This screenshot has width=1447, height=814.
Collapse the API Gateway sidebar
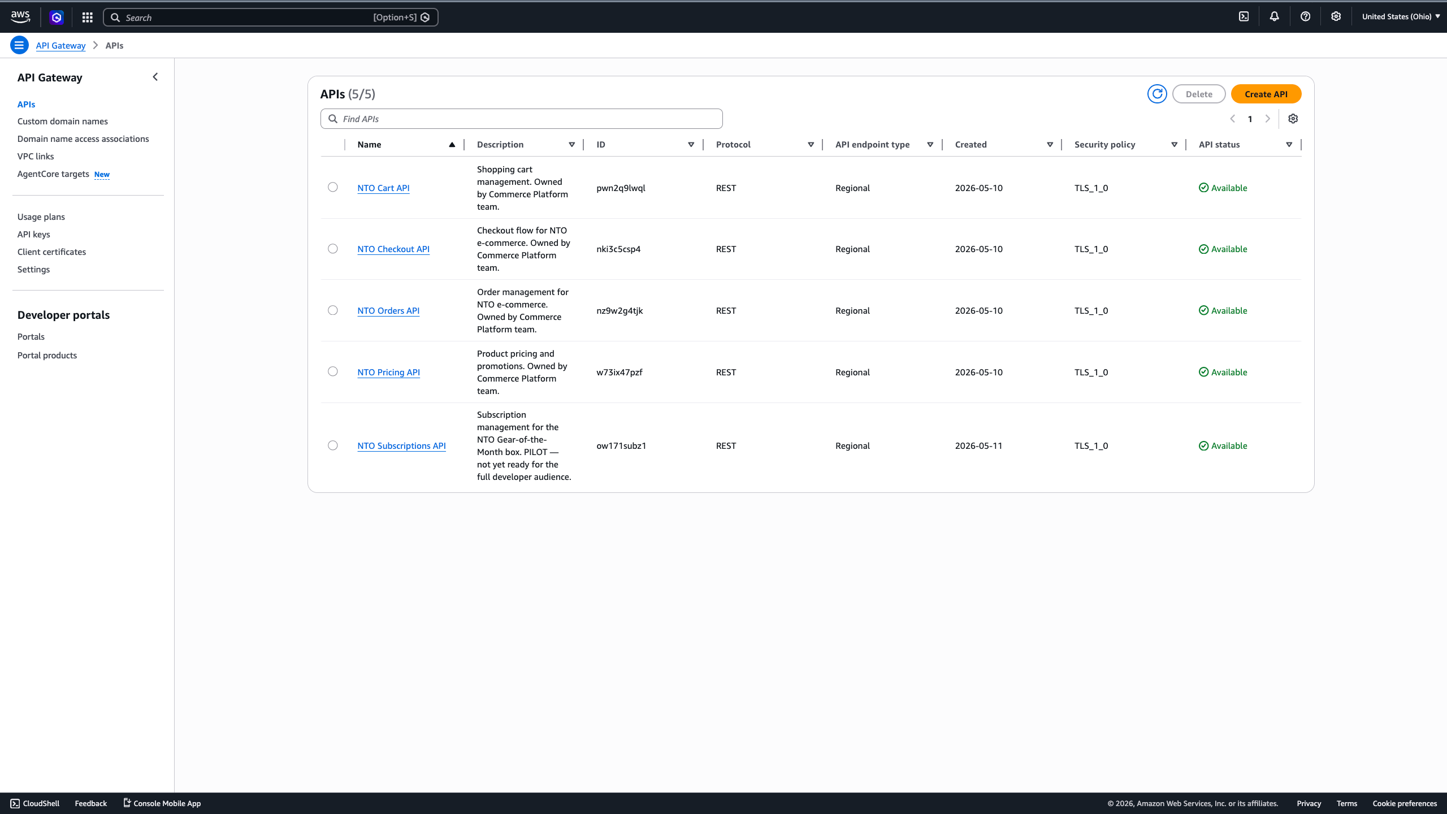pyautogui.click(x=155, y=77)
